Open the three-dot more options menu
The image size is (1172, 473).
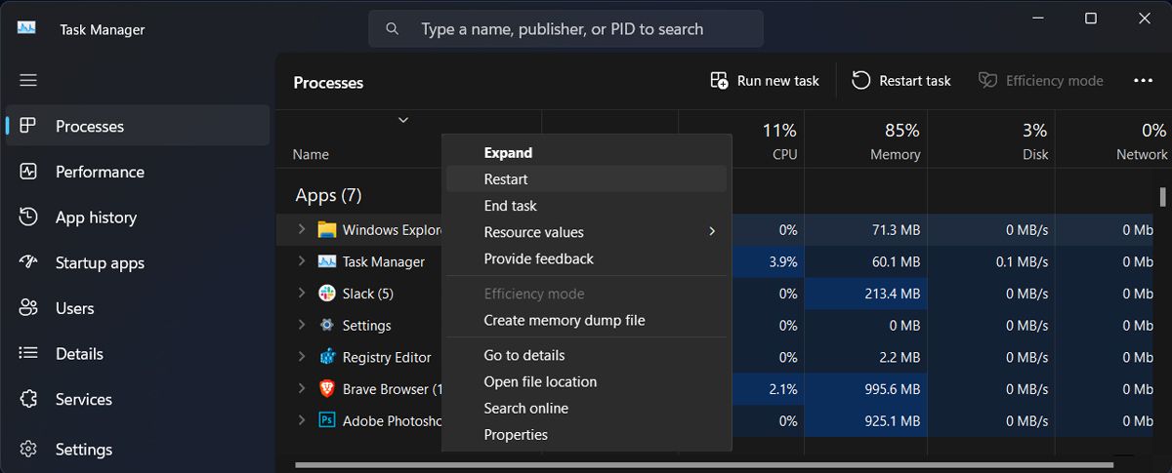(x=1143, y=81)
